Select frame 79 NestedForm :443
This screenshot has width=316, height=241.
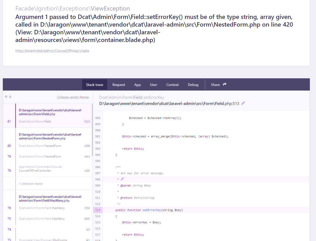[x=47, y=157]
